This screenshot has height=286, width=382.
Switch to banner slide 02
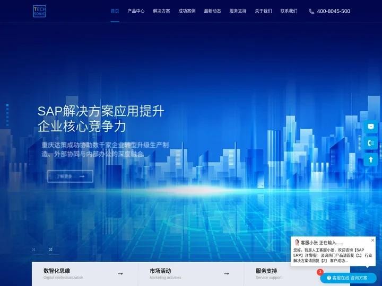tap(54, 251)
